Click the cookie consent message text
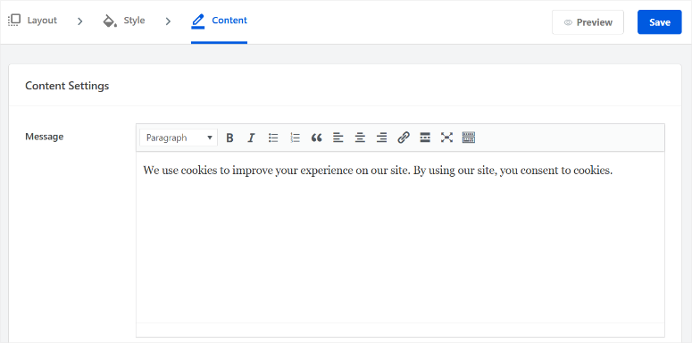692x343 pixels. [378, 171]
